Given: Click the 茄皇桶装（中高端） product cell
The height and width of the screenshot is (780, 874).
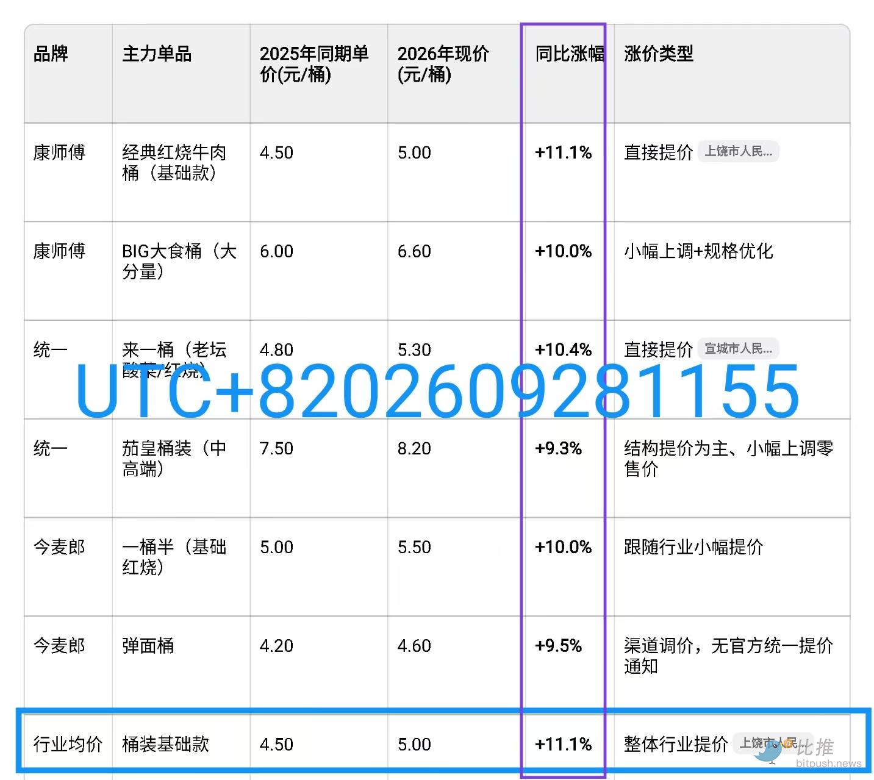Looking at the screenshot, I should click(x=174, y=459).
